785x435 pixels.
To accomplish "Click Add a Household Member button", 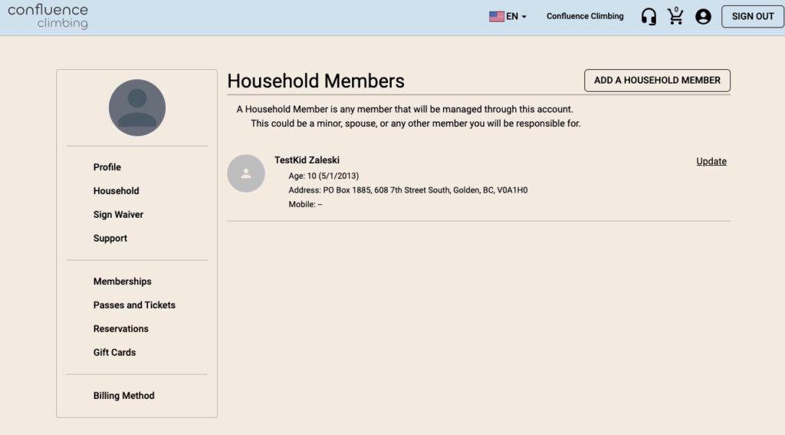I will pos(657,81).
